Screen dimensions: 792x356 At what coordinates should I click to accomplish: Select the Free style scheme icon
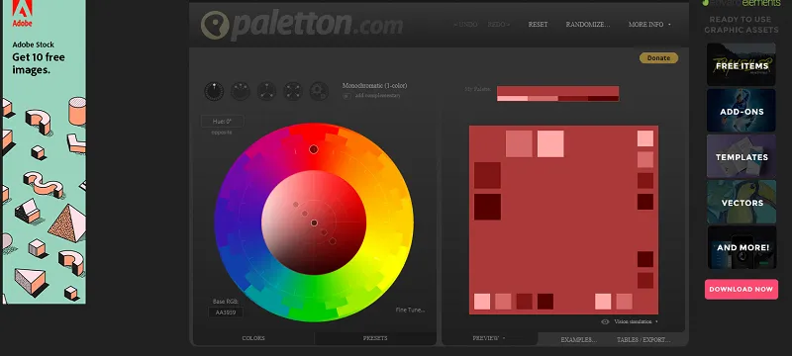(319, 91)
